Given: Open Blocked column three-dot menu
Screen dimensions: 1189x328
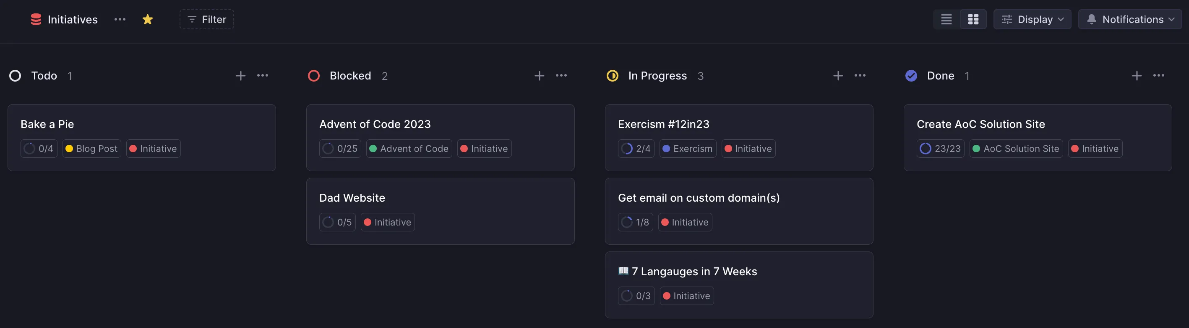Looking at the screenshot, I should 561,76.
